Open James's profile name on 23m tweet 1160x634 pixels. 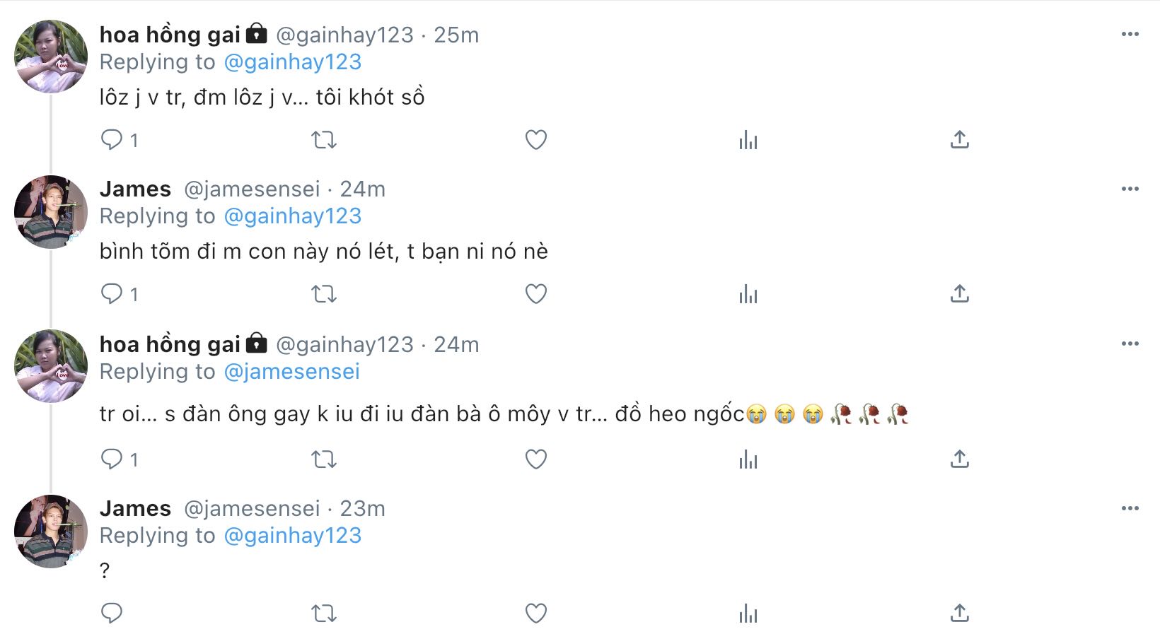[135, 508]
